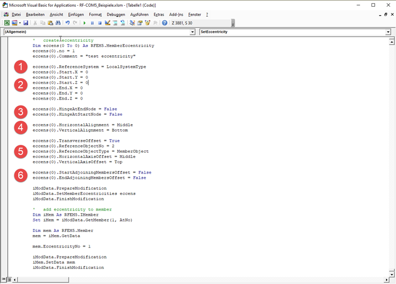
Task: Open toolbar options at the toolbar's end
Action: [x=233, y=23]
